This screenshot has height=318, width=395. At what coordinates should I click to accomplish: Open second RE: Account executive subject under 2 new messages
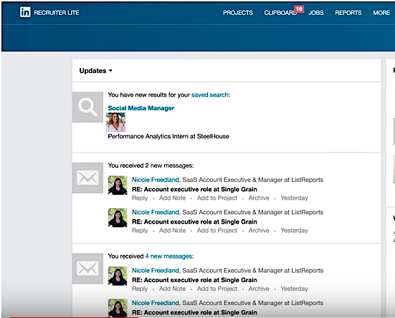[194, 222]
